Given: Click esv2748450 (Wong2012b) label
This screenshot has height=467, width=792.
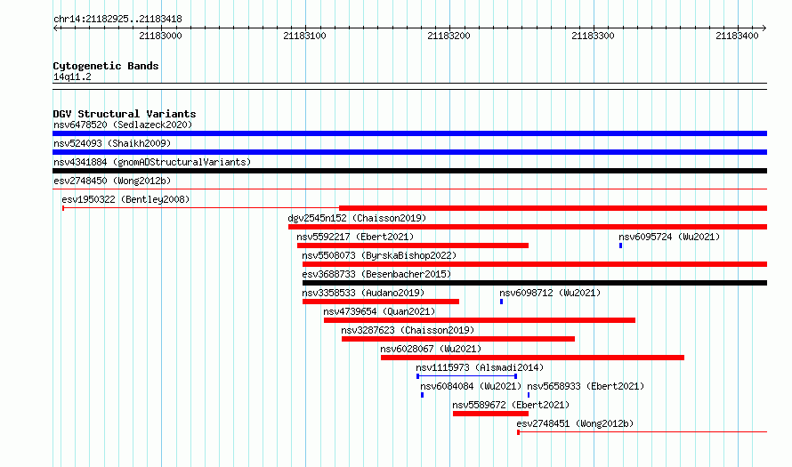Looking at the screenshot, I should pos(112,181).
